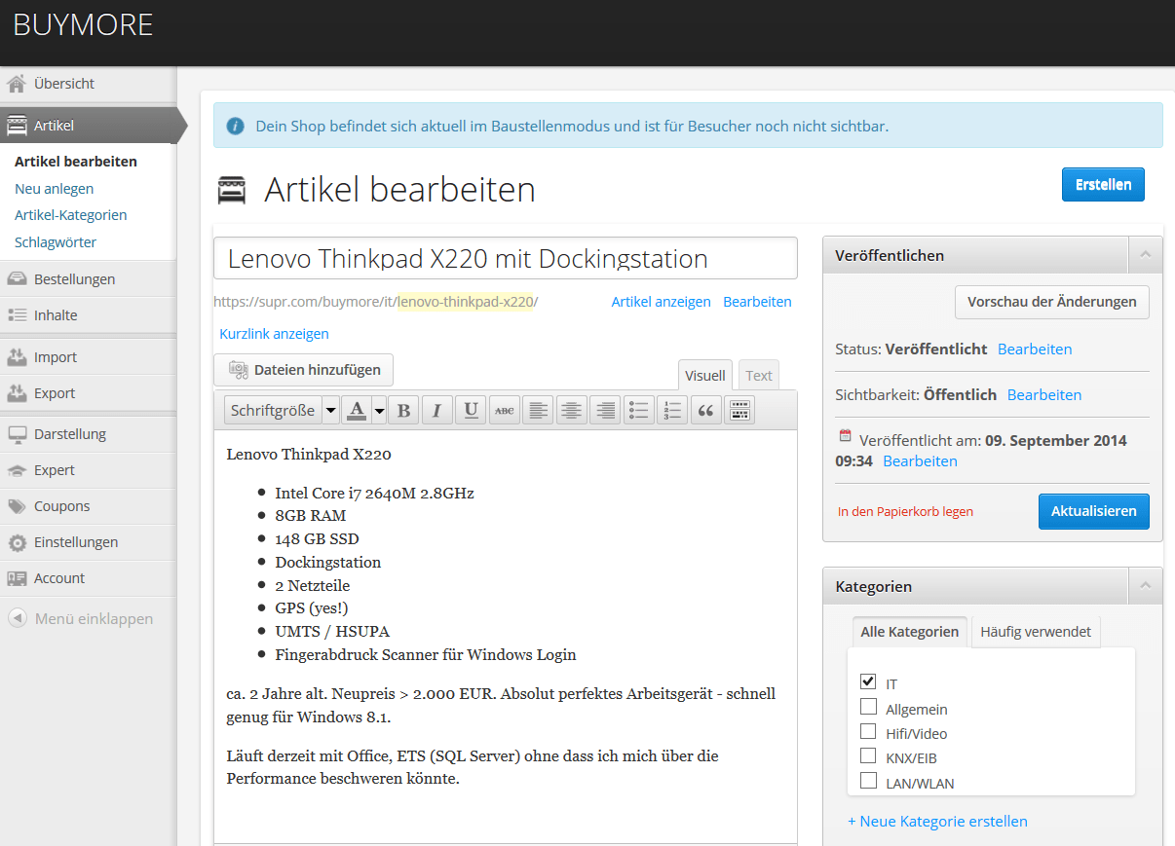
Task: Click the Coupons tag icon
Action: pyautogui.click(x=17, y=506)
